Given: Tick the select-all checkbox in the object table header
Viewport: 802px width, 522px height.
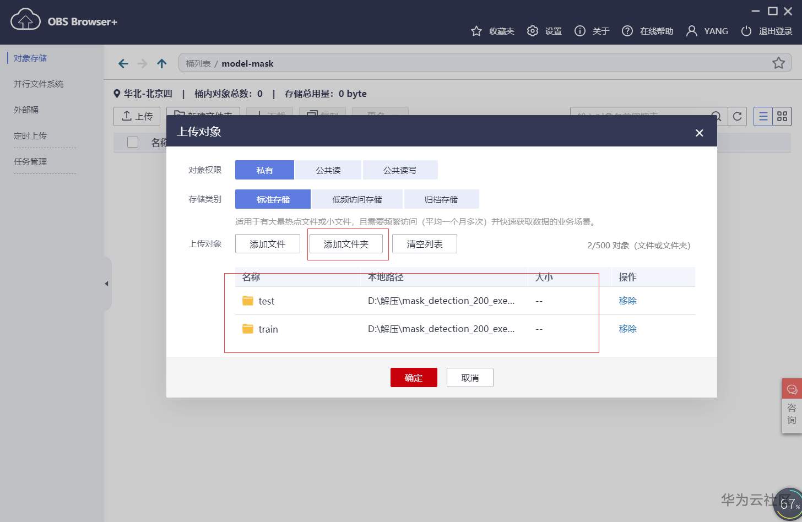Looking at the screenshot, I should point(133,142).
